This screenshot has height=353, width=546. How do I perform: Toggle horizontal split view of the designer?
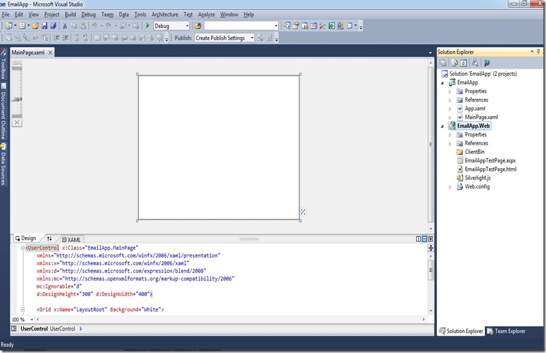425,239
